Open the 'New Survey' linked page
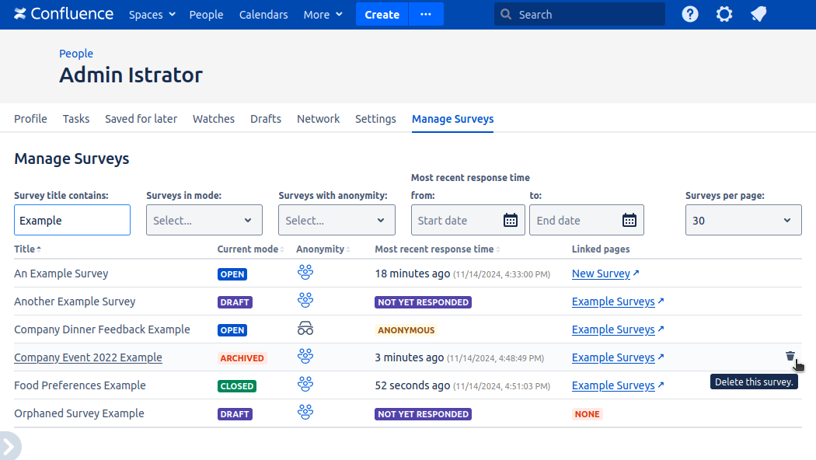 click(601, 274)
